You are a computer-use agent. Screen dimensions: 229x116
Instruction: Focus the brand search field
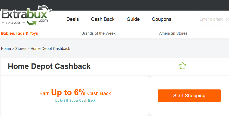pos(213,19)
